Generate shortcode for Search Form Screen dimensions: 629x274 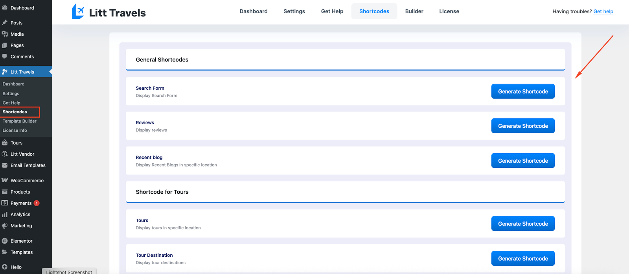[522, 91]
